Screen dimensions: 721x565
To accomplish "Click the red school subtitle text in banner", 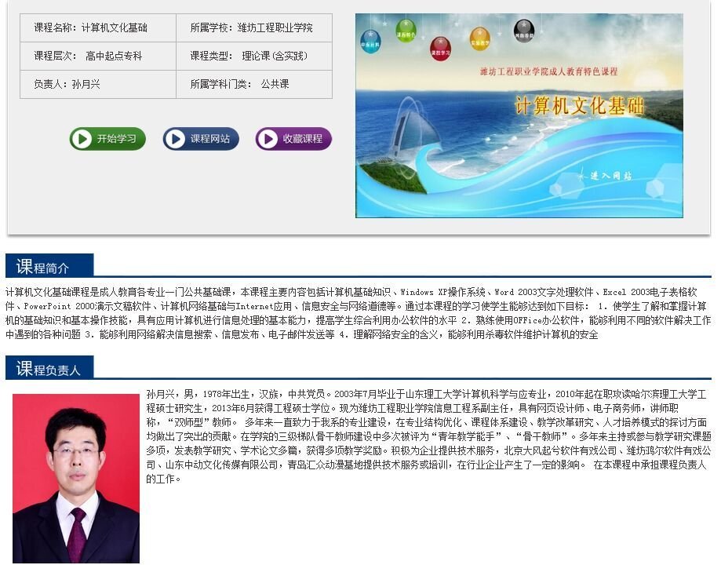I will (549, 71).
